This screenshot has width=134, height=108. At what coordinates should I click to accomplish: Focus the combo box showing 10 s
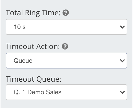[66, 27]
